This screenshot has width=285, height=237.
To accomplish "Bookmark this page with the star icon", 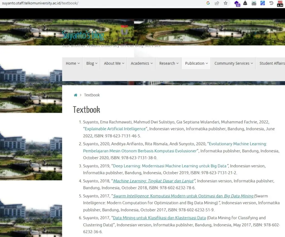I will coord(225,3).
